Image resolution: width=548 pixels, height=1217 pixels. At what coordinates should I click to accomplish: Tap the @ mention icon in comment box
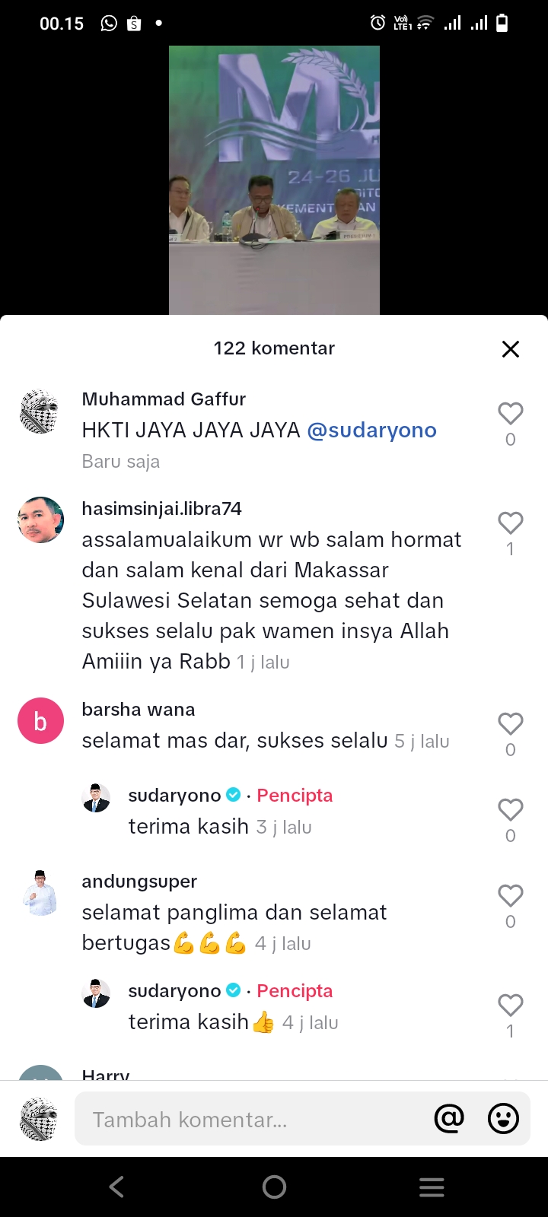click(449, 1118)
